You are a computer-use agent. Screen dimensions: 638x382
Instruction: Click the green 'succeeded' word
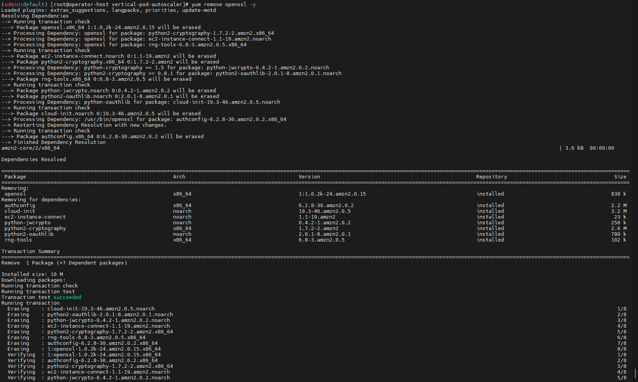click(67, 297)
